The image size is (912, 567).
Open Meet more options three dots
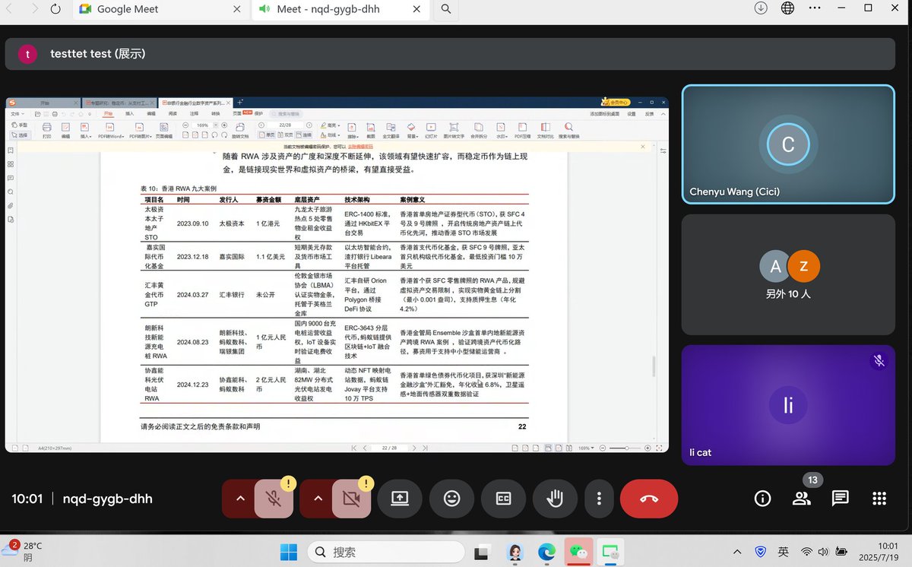point(599,499)
